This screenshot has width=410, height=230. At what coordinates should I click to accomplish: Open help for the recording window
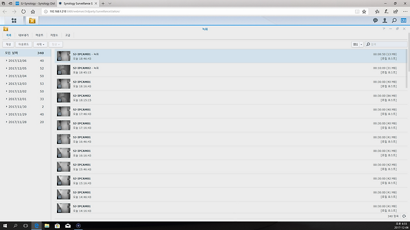(x=384, y=28)
